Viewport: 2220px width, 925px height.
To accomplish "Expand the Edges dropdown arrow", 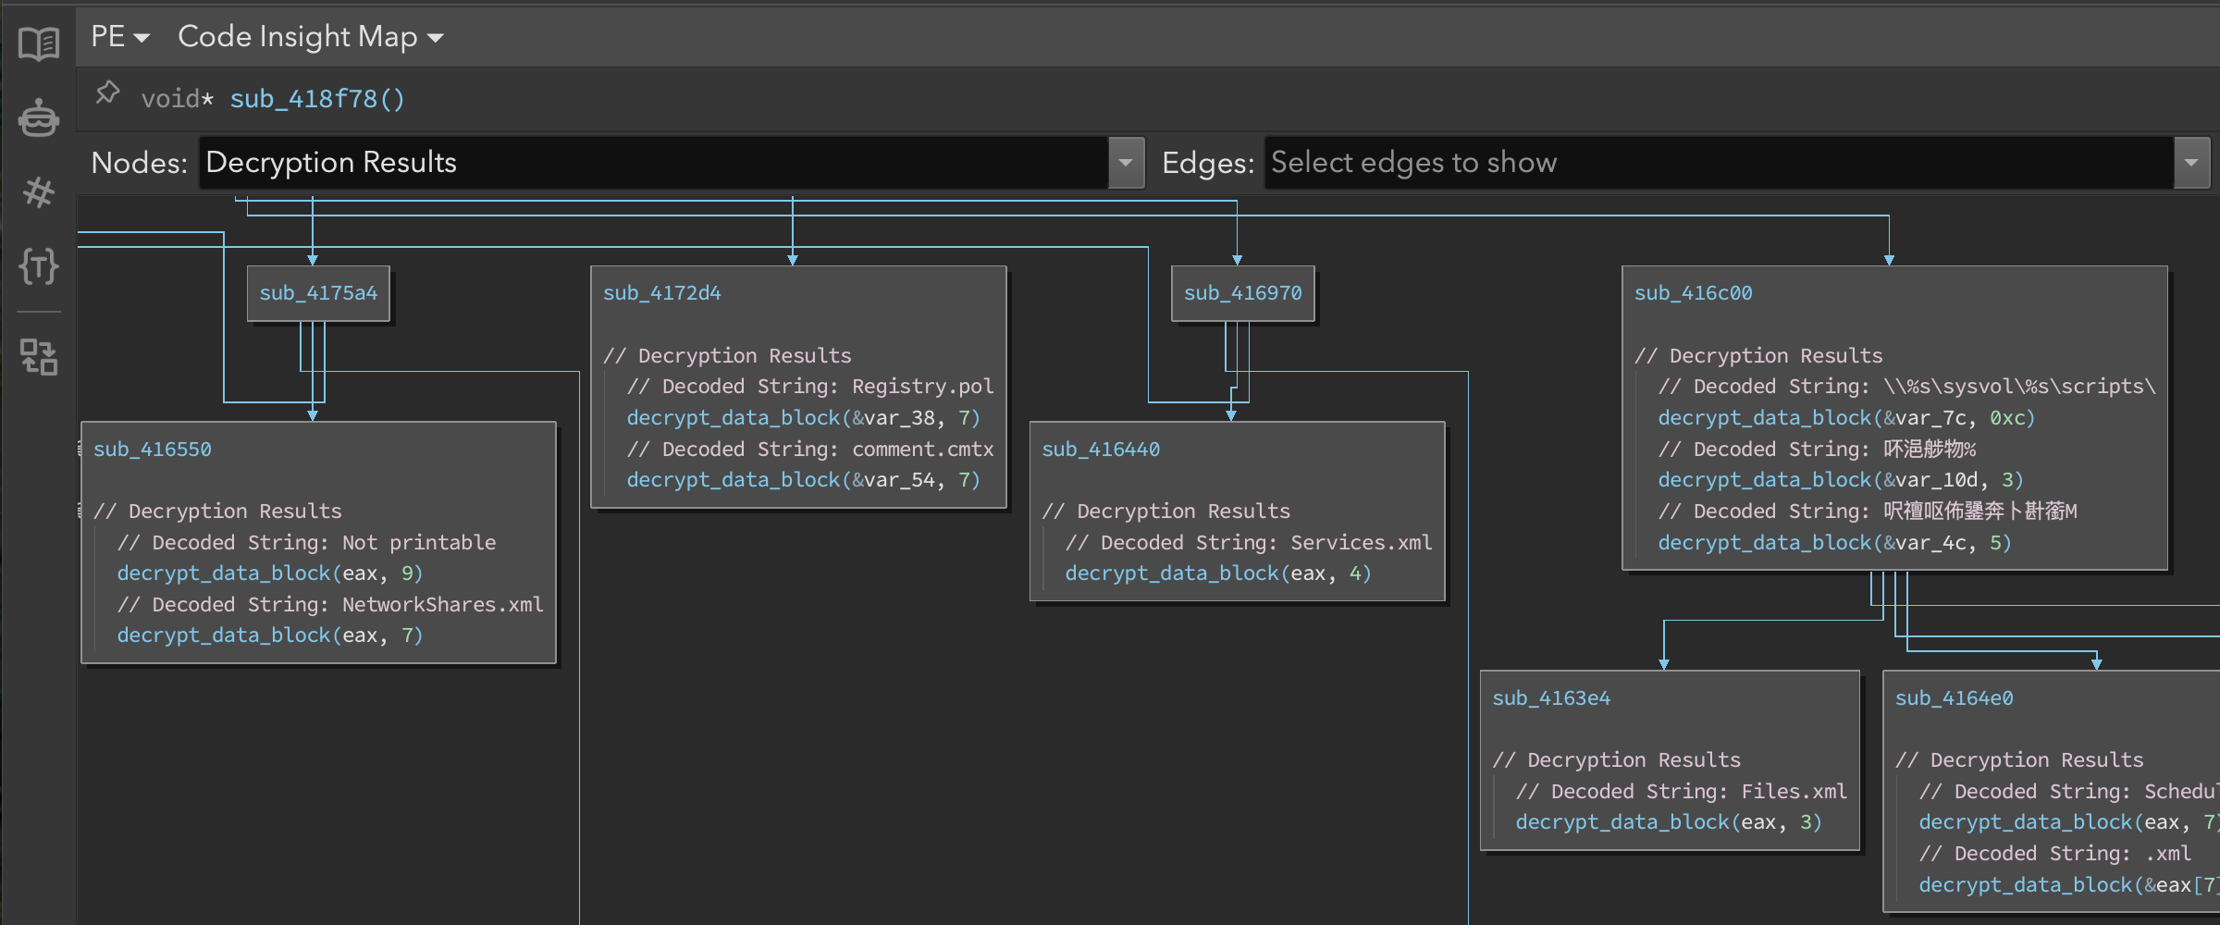I will coord(2191,163).
